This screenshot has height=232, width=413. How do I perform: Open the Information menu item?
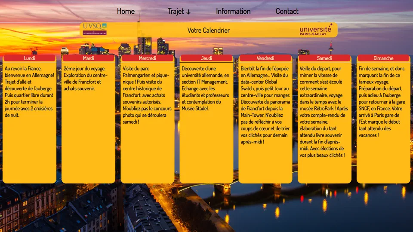pyautogui.click(x=233, y=11)
